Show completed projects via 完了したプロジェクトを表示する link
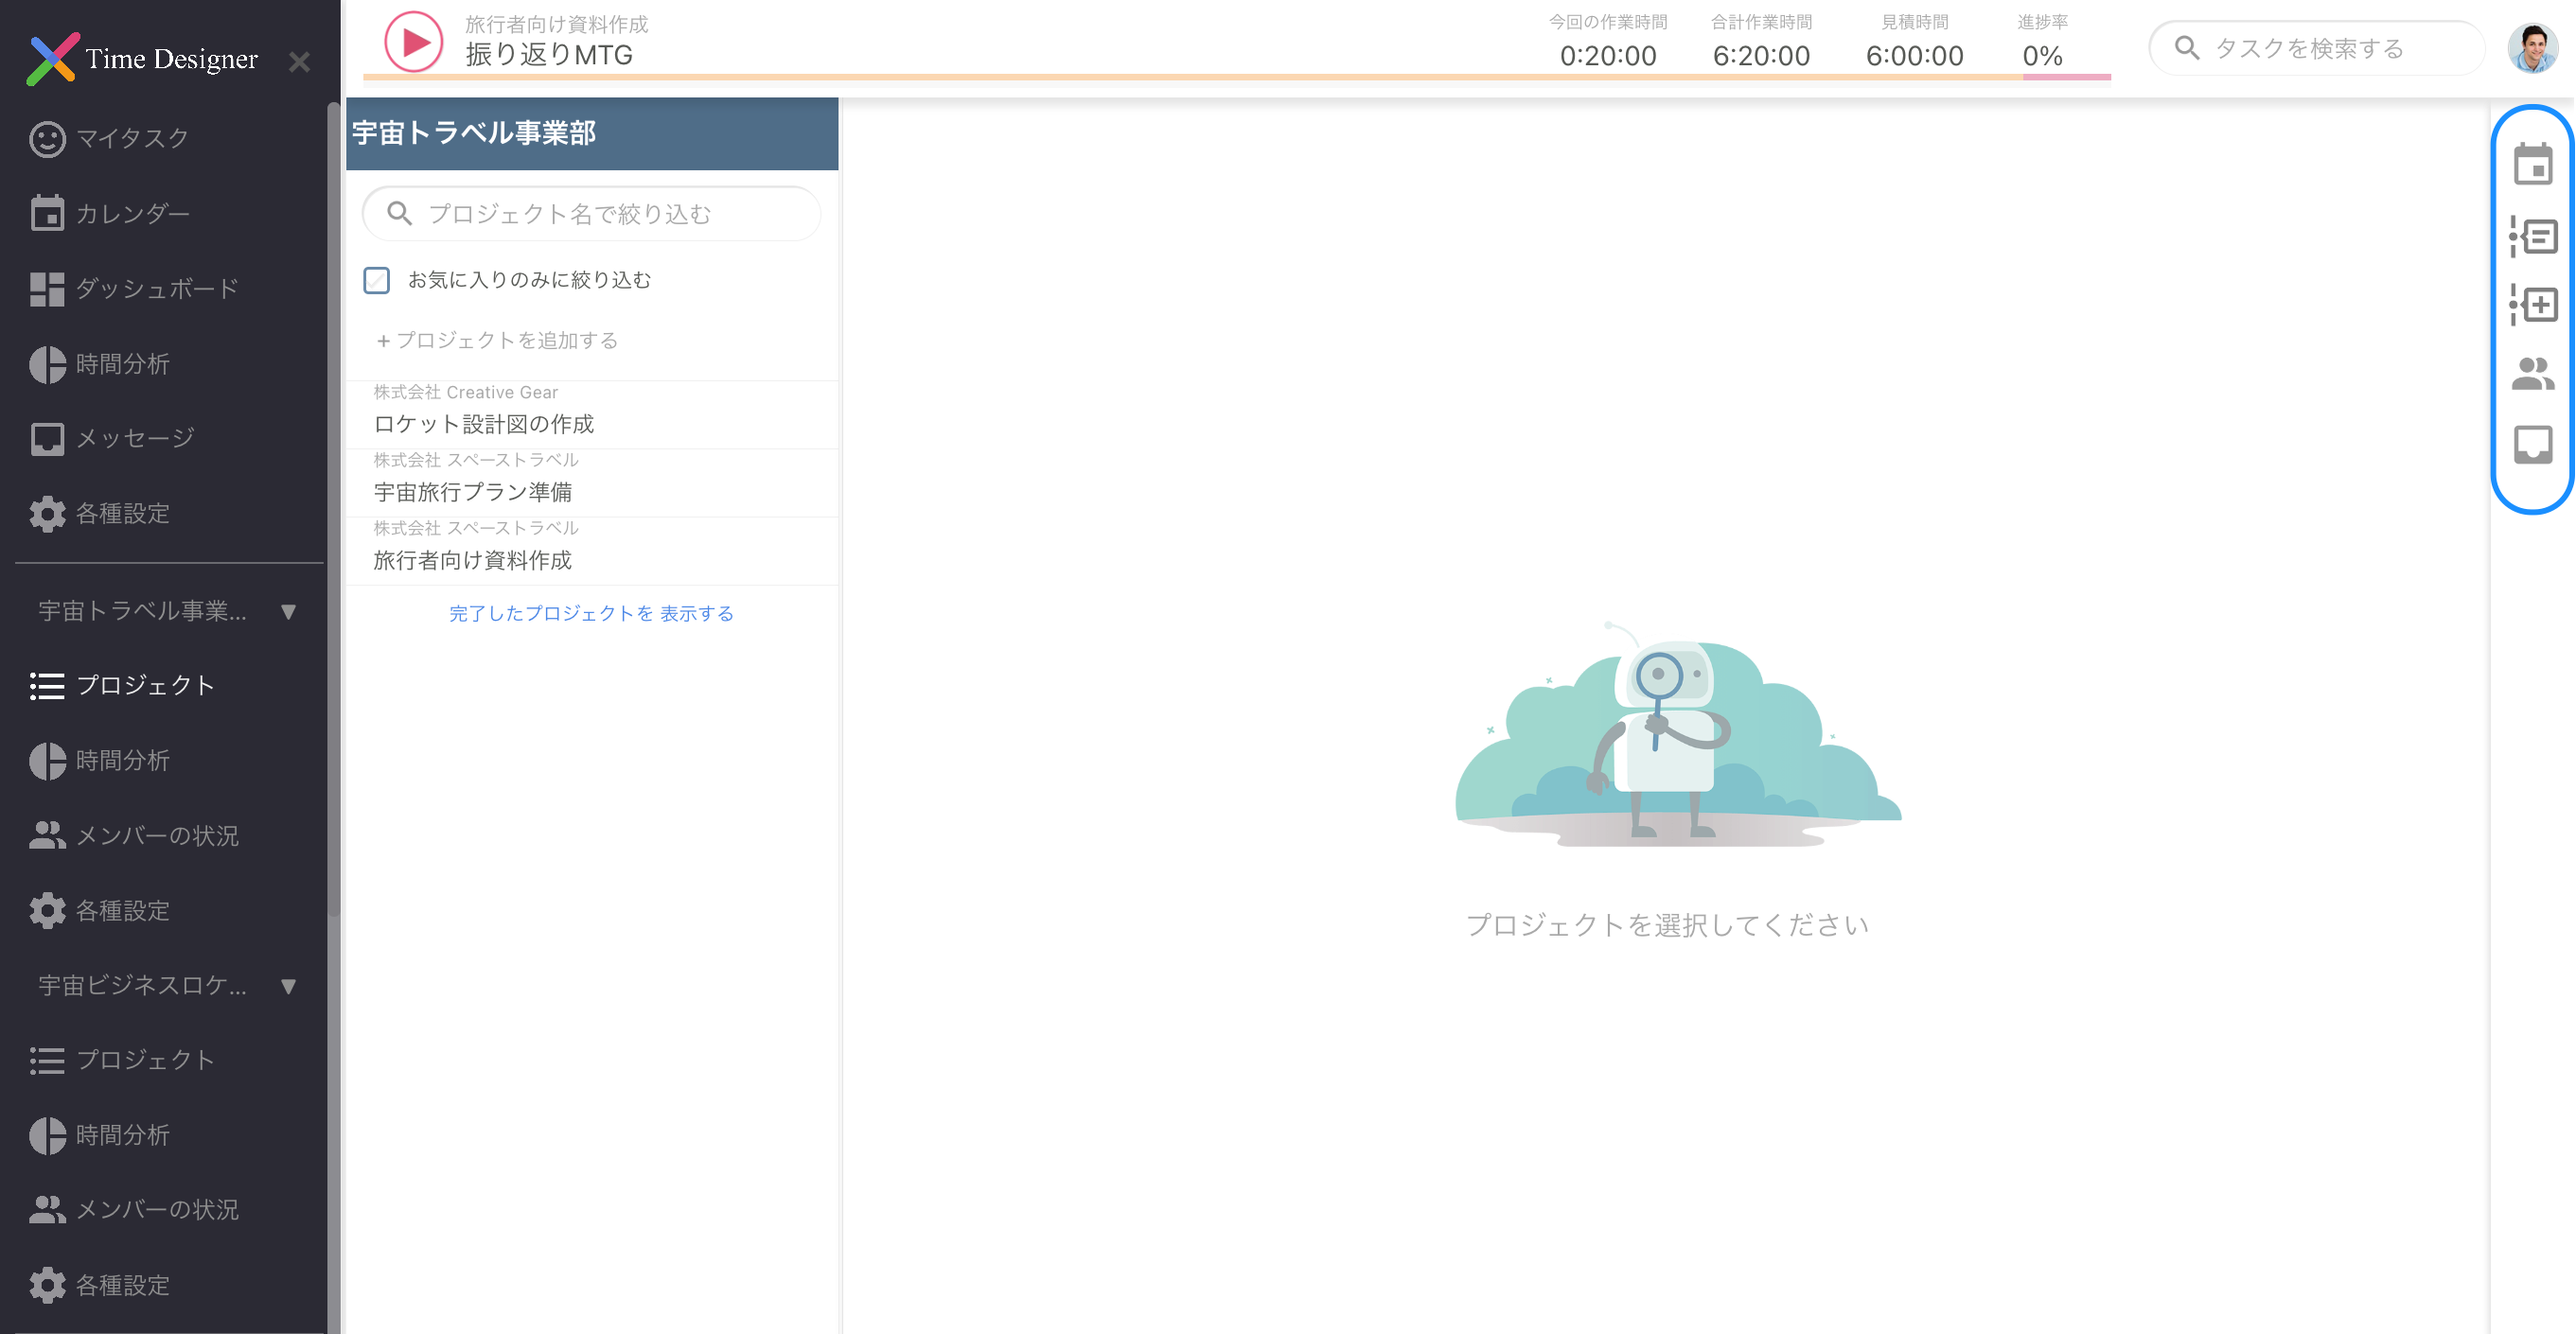 pos(591,614)
